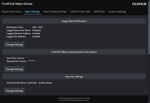
Task: Click the Logged Network Address Enabled value
Action: click(x=36, y=33)
